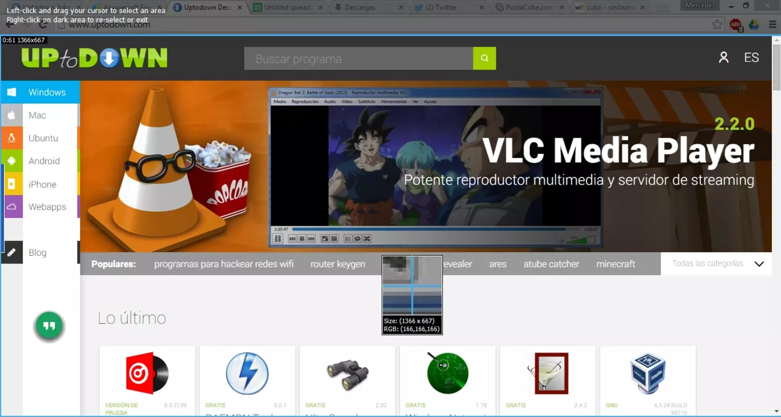Select the iPhone platform icon
The height and width of the screenshot is (417, 781).
coord(11,184)
